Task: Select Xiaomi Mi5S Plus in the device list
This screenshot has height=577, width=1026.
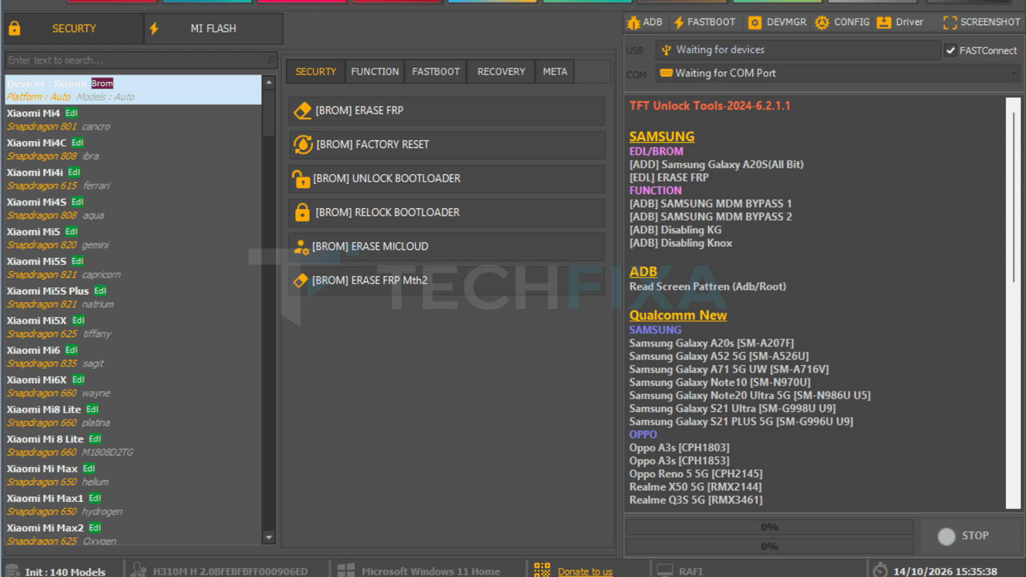Action: (x=133, y=297)
